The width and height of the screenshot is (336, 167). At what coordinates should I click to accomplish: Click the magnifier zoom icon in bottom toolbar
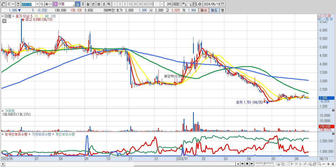(x=319, y=164)
